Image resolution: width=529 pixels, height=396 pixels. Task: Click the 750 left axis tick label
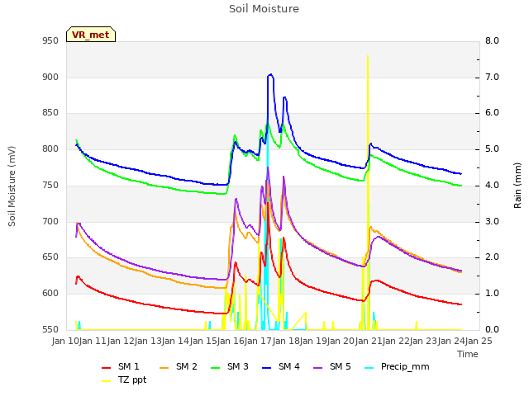50,185
